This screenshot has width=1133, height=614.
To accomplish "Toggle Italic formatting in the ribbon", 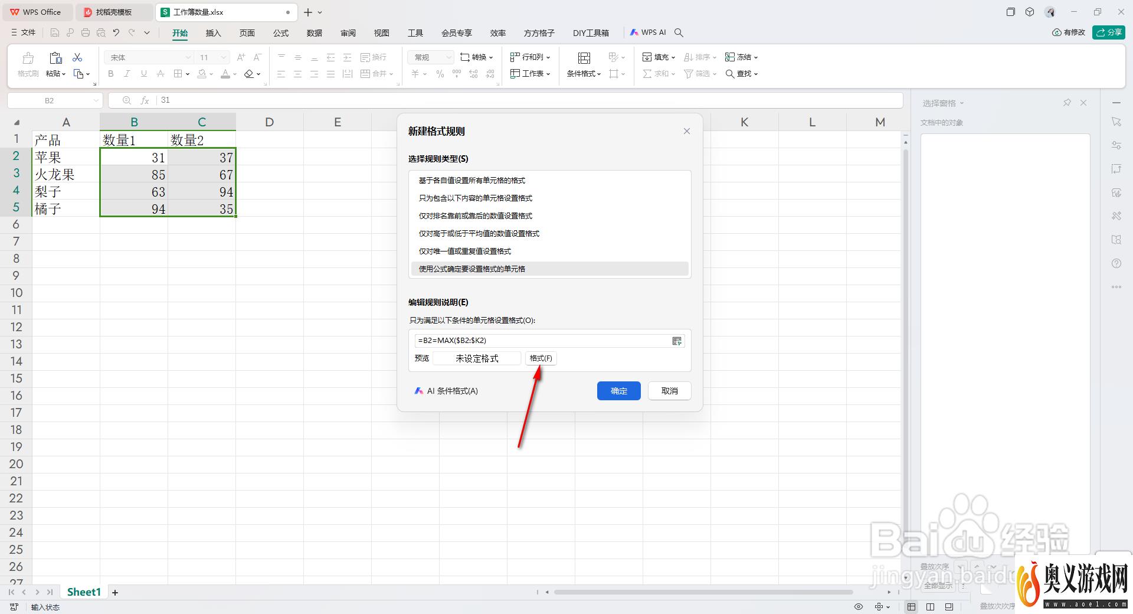I will pos(127,74).
